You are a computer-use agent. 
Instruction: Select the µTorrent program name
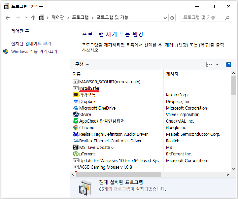[87, 154]
